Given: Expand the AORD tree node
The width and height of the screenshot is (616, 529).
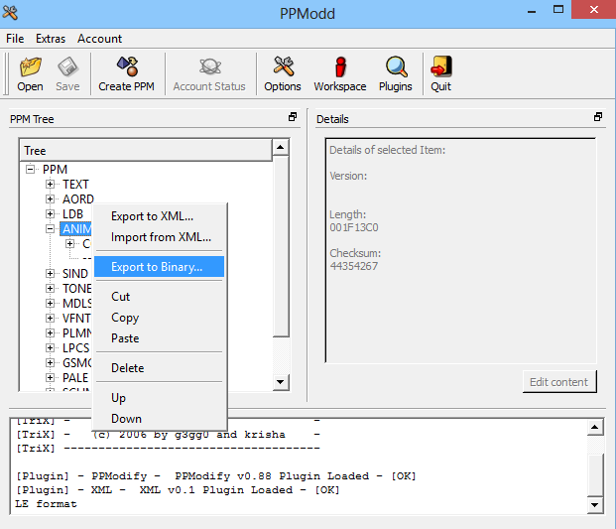Looking at the screenshot, I should click(x=50, y=198).
